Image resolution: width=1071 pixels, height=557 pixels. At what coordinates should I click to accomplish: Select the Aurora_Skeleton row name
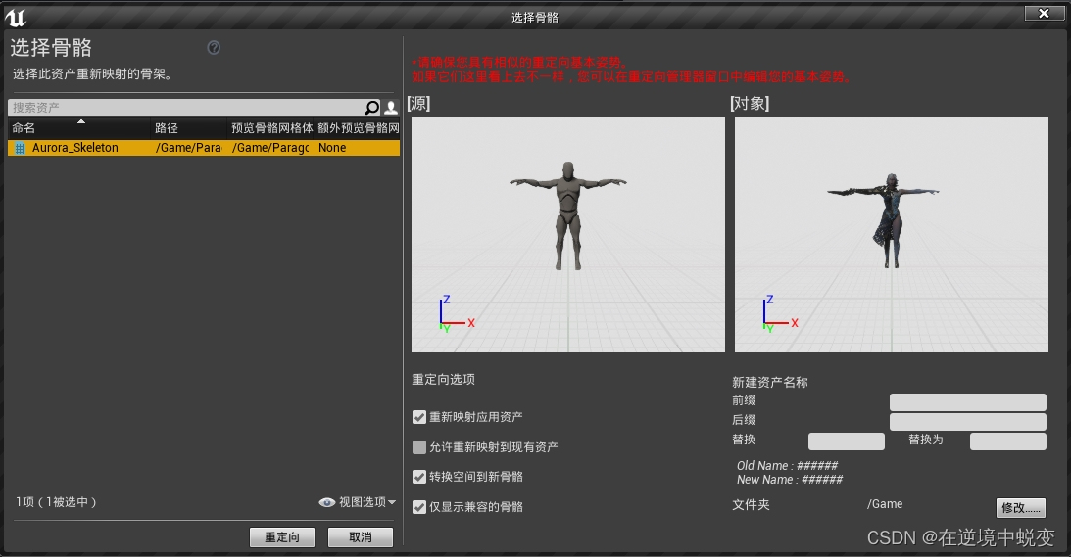[75, 148]
